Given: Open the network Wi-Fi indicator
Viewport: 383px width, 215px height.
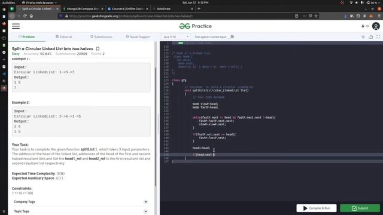Looking at the screenshot, I should click(351, 2).
